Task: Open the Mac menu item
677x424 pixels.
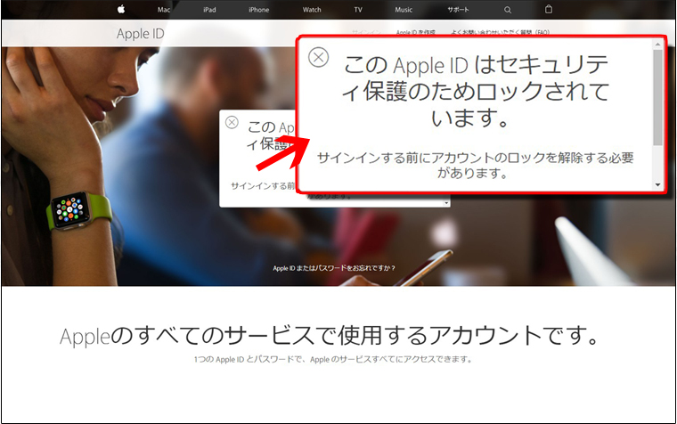Action: coord(164,10)
